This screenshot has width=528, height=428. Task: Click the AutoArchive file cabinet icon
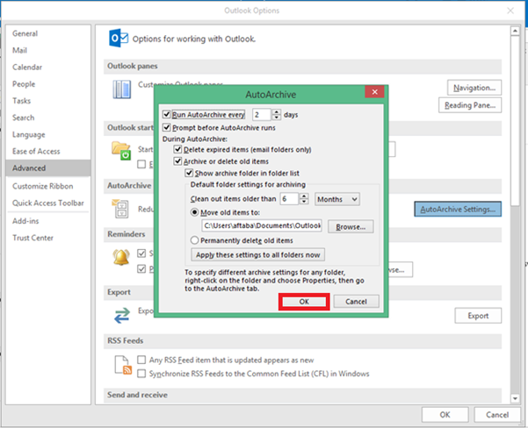tap(120, 208)
